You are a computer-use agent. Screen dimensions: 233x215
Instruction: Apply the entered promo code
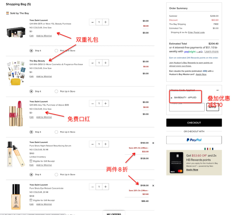click(x=212, y=107)
